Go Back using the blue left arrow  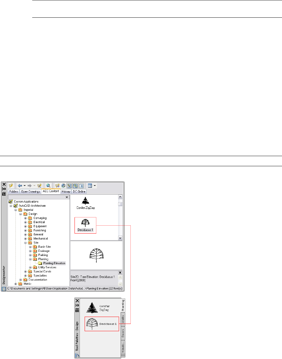(20, 186)
